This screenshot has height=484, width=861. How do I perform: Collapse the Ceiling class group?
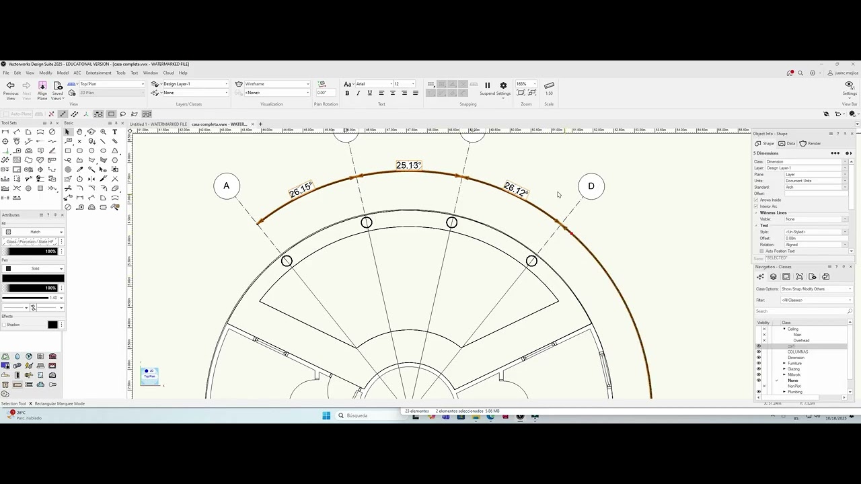[784, 329]
